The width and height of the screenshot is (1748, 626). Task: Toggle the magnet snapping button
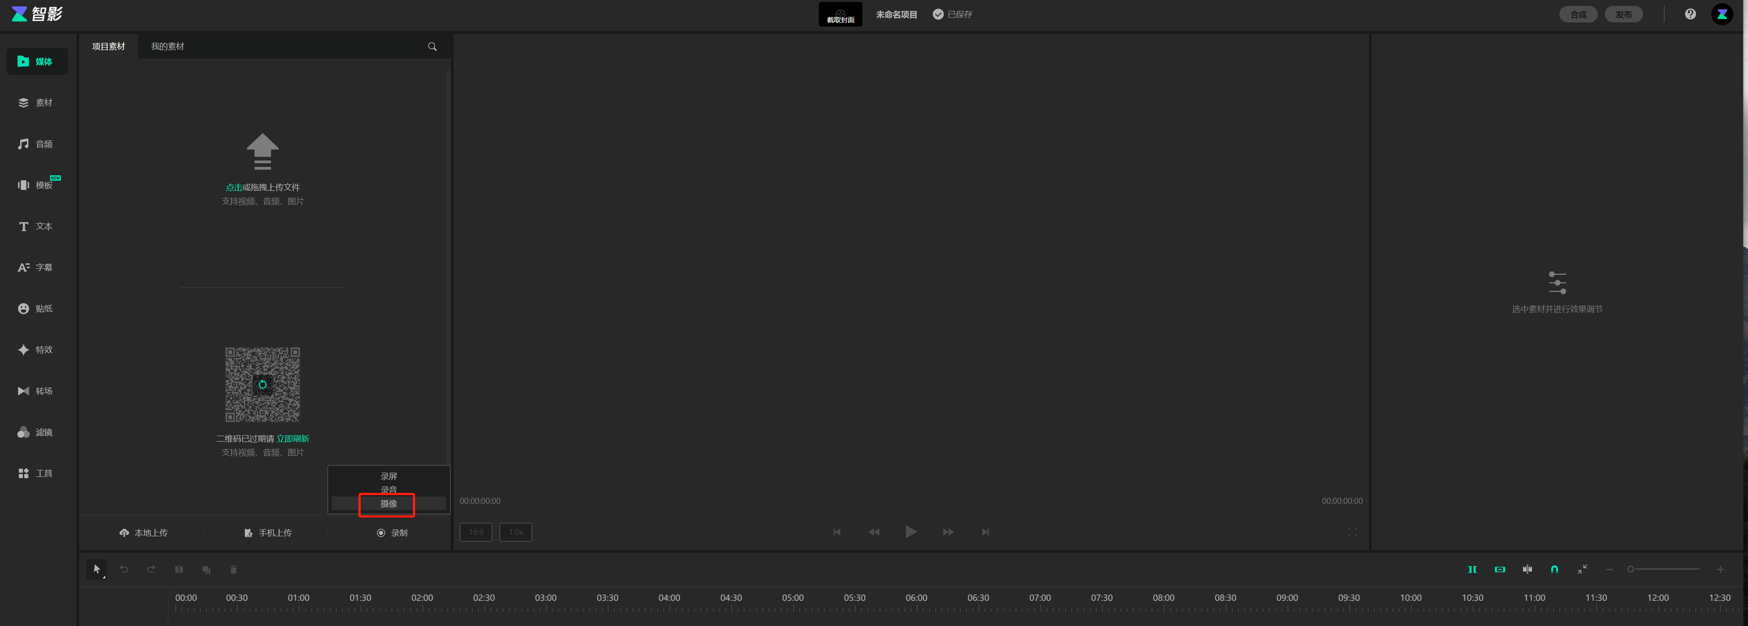pyautogui.click(x=1554, y=569)
